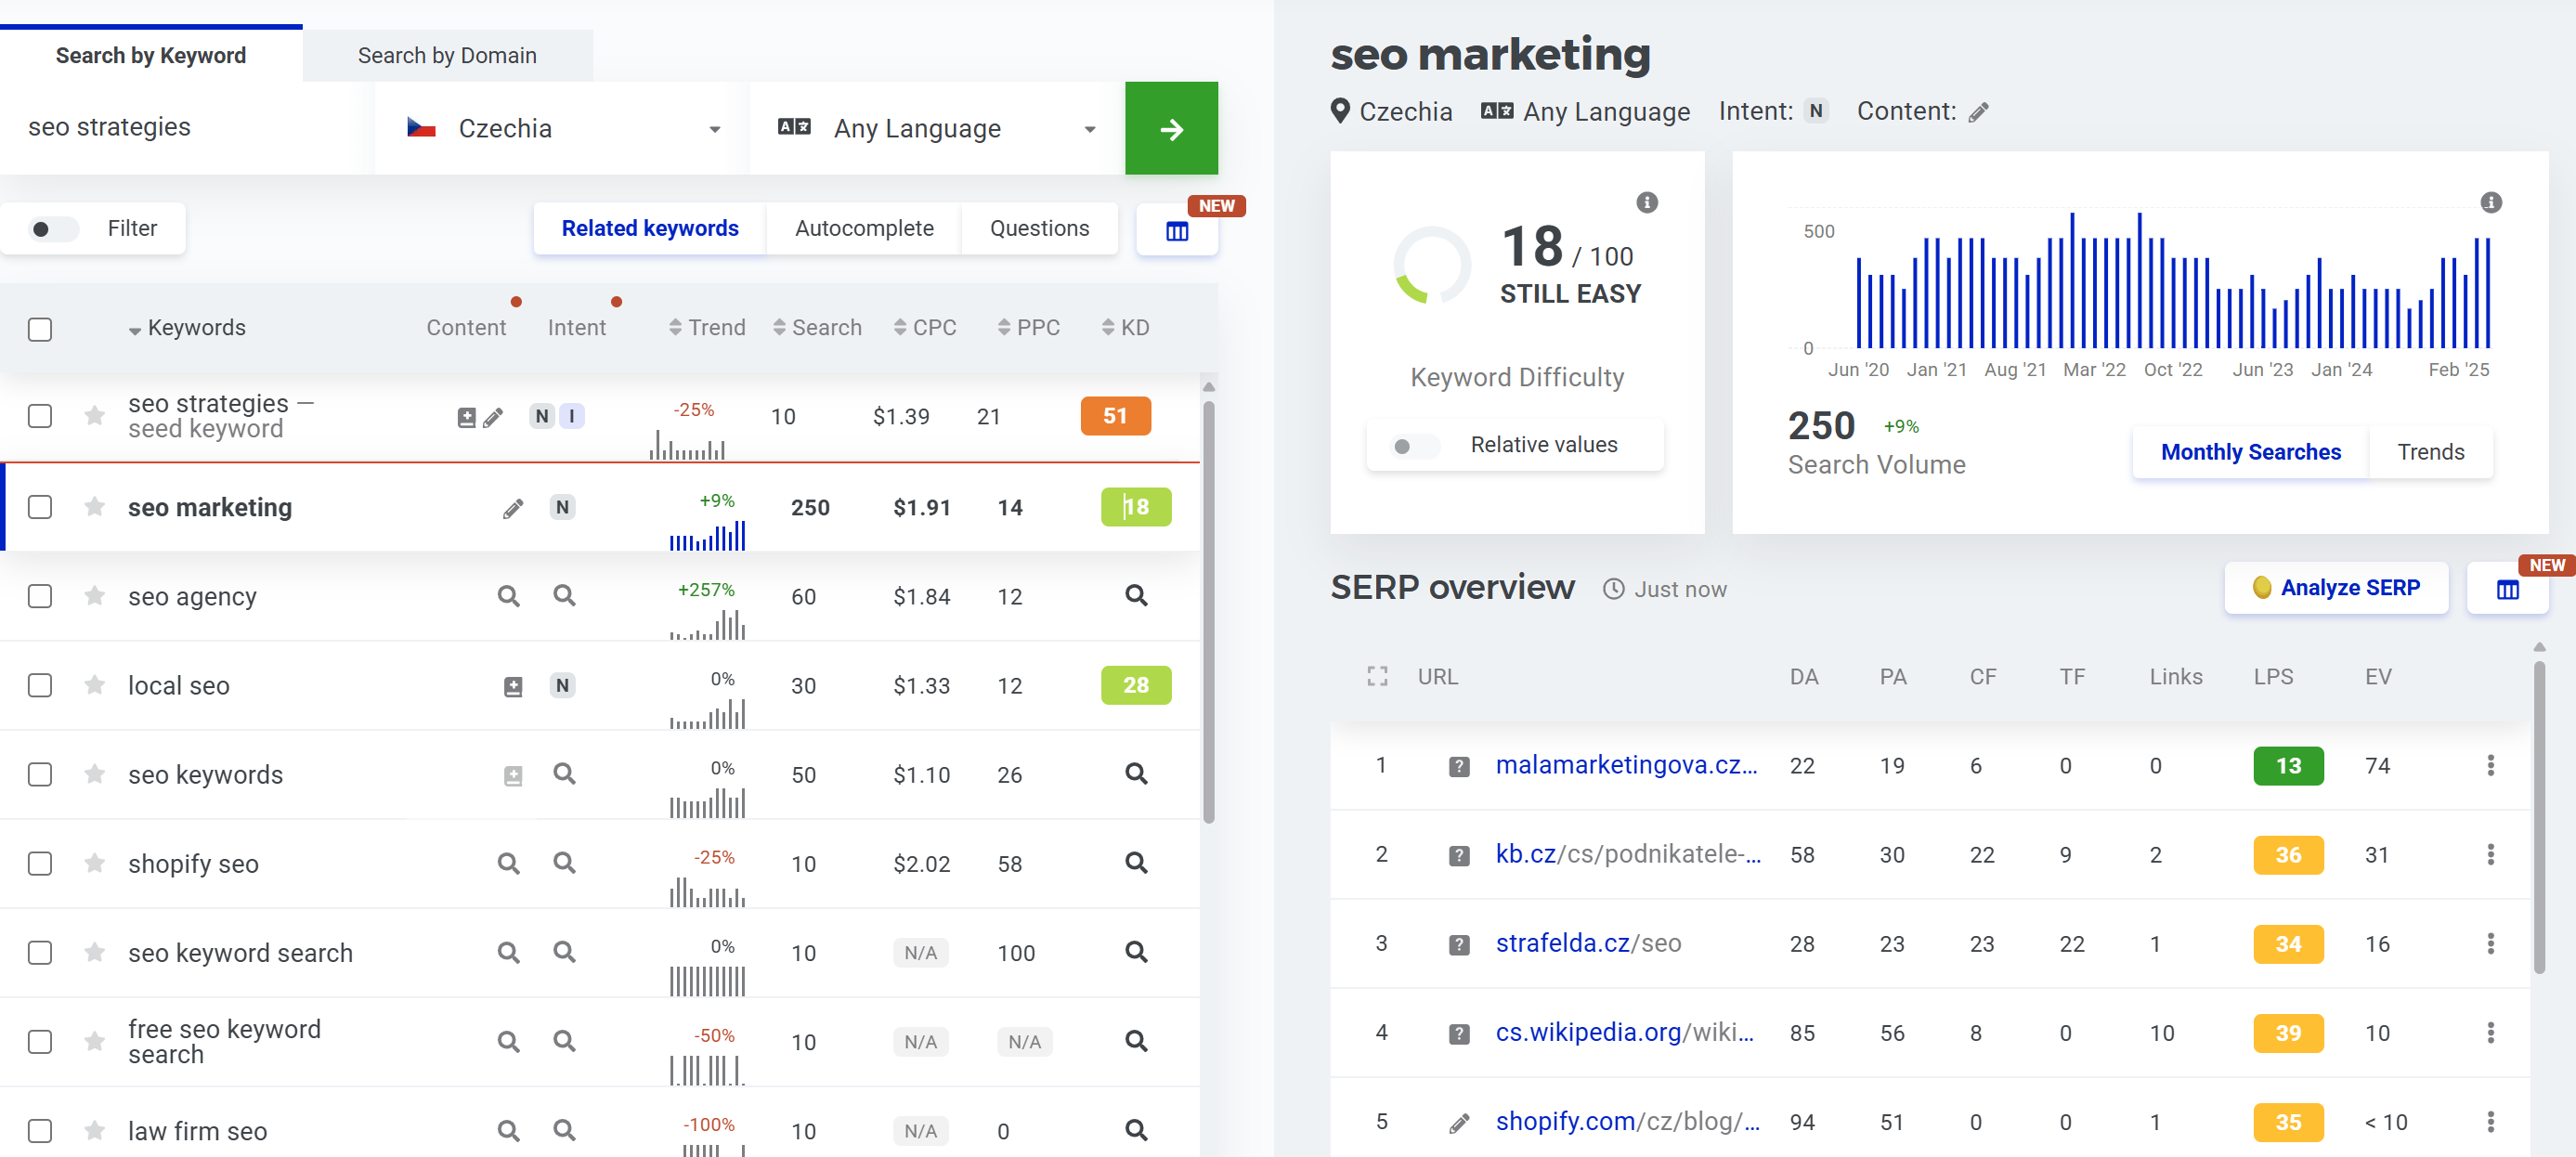Star the keyword "seo agency" as favorite

pyautogui.click(x=93, y=596)
